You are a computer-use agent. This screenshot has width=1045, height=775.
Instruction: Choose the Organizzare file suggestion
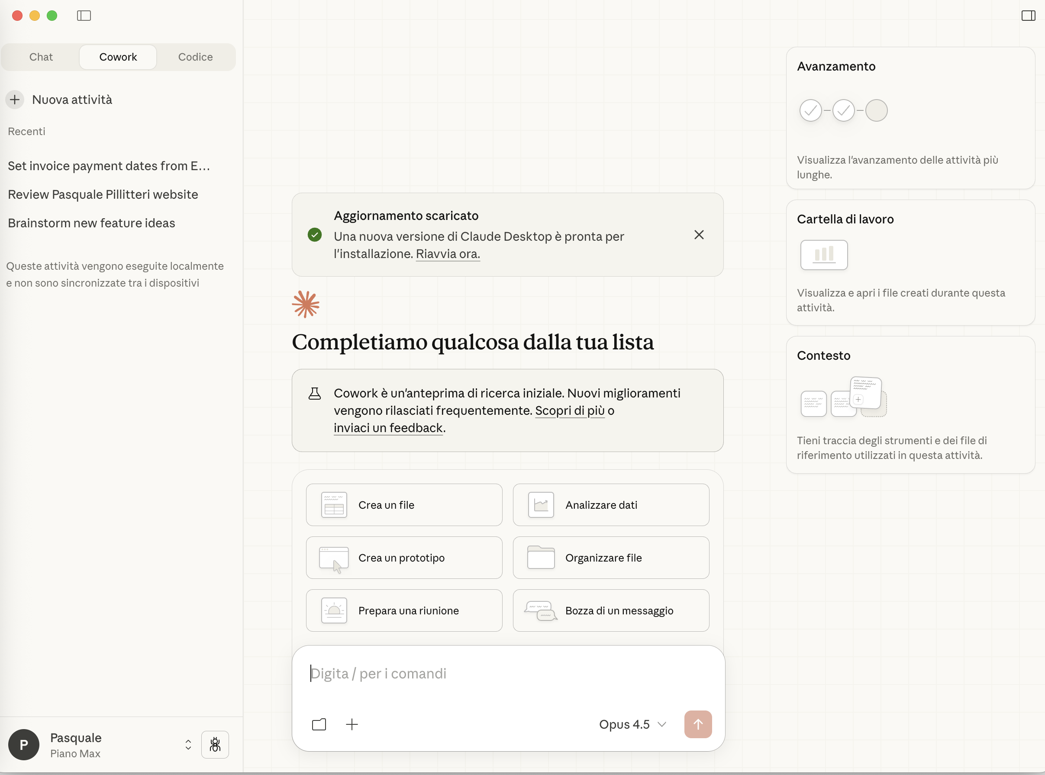coord(611,558)
